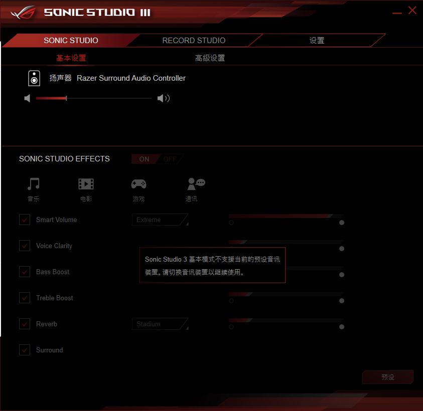The image size is (423, 411).
Task: Click the unsupported device warning message
Action: (x=212, y=266)
